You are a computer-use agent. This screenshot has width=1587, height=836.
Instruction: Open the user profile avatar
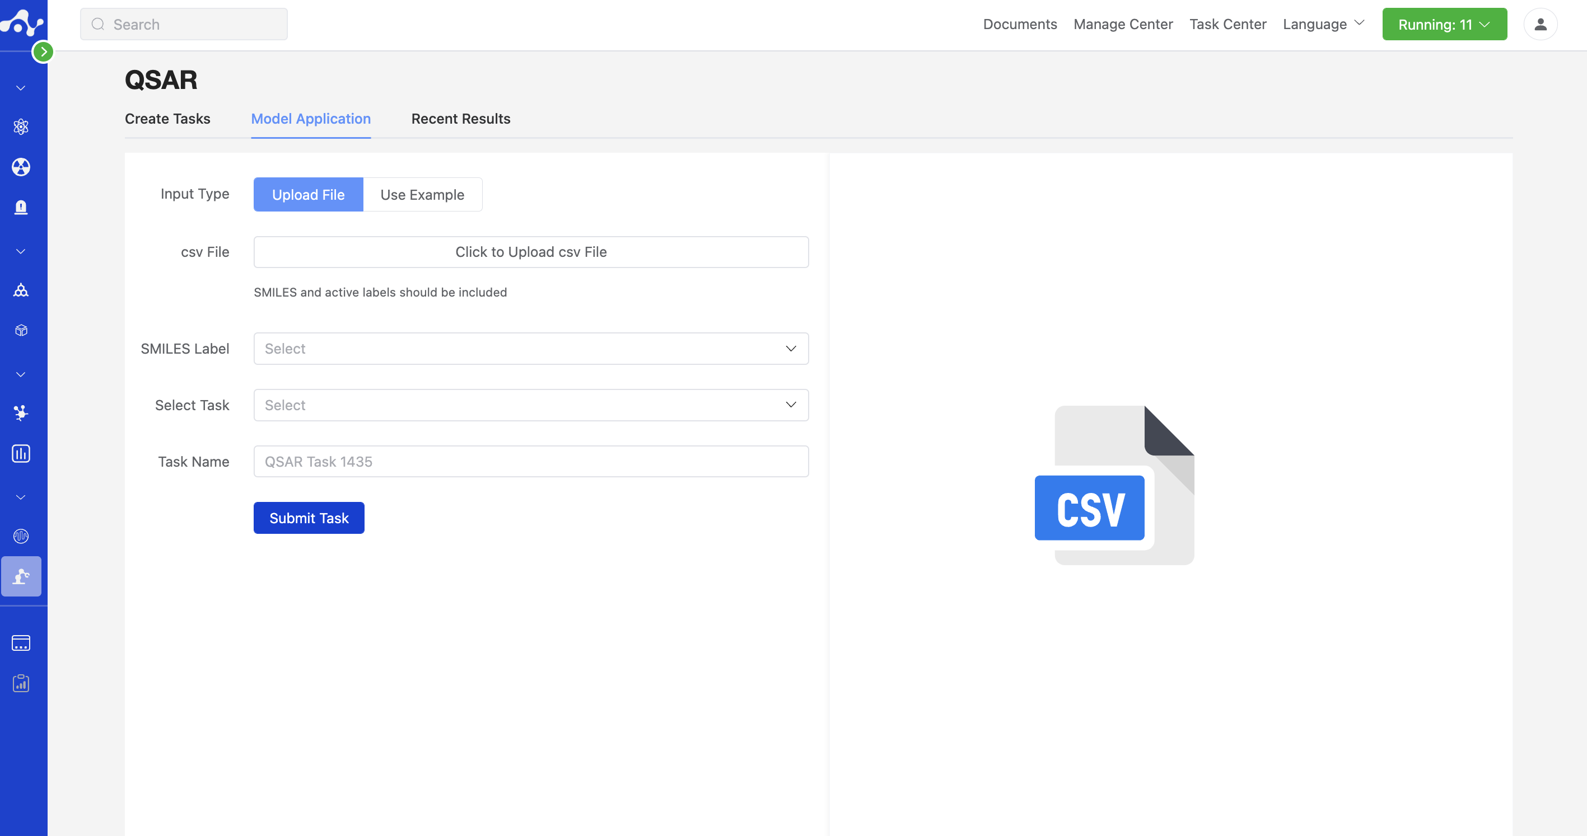[x=1539, y=24]
